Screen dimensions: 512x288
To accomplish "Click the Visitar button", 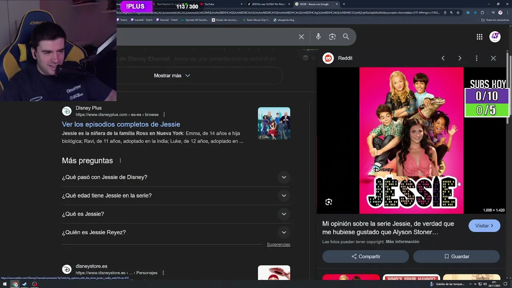I will 484,226.
